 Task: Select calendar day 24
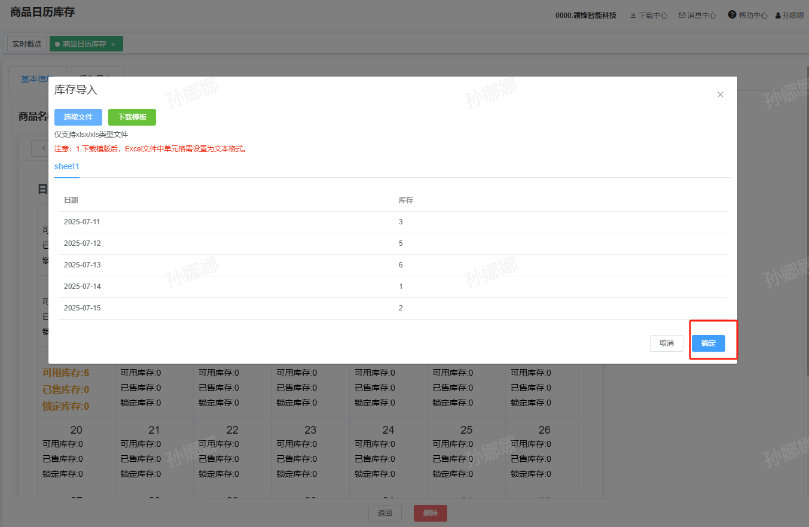[x=389, y=430]
